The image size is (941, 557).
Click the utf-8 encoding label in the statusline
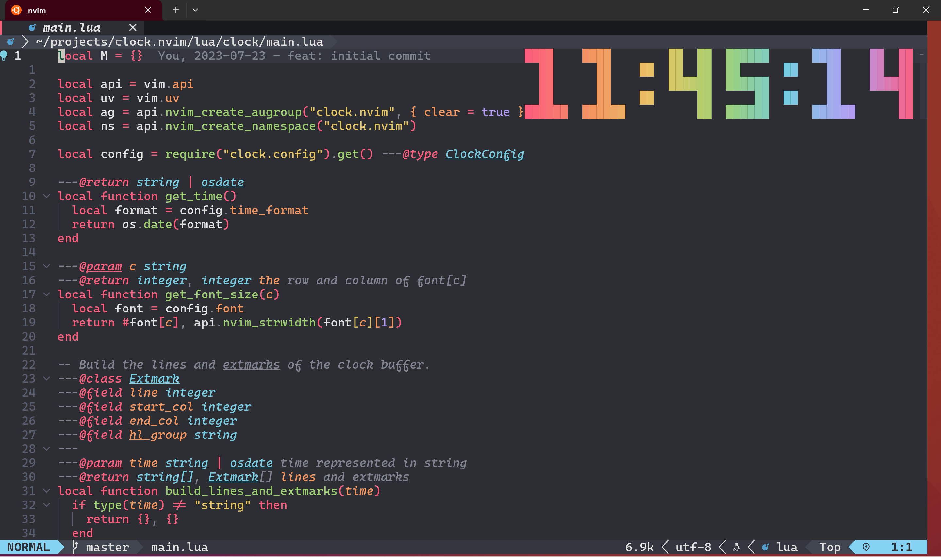[695, 547]
